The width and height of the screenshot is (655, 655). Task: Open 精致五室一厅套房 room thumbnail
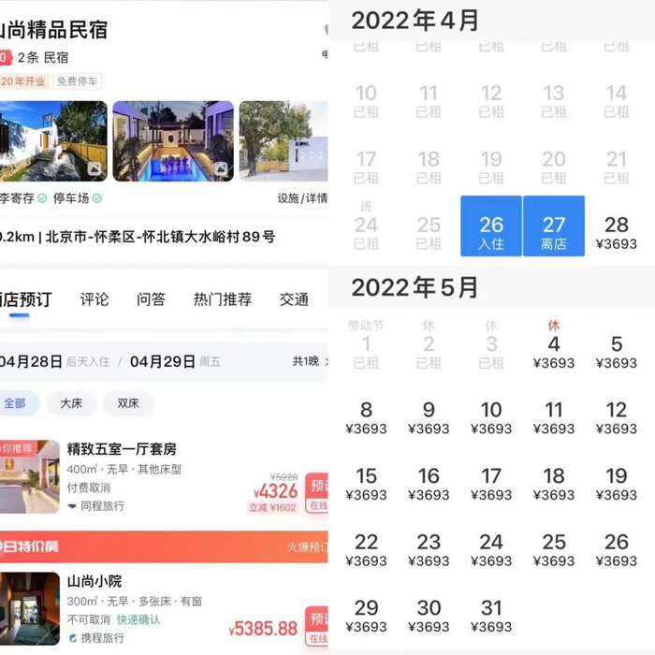(x=30, y=476)
